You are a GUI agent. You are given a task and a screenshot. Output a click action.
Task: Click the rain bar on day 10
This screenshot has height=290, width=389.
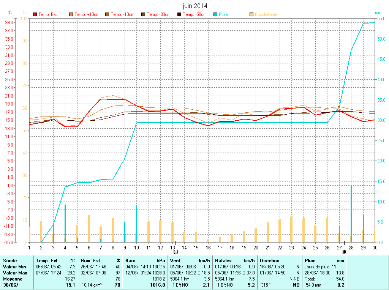tap(136, 224)
